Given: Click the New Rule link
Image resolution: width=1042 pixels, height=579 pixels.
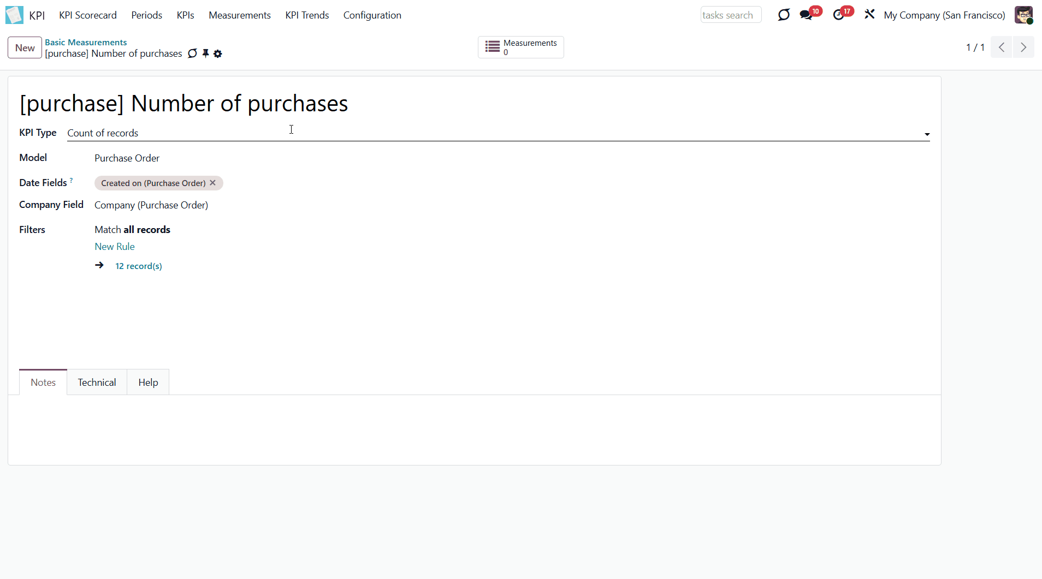Looking at the screenshot, I should coord(114,247).
